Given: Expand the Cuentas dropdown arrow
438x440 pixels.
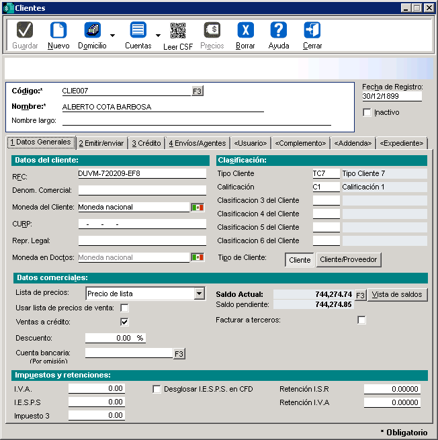Looking at the screenshot, I should pos(159,36).
